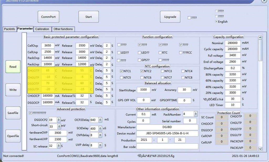Focus the CellOvp value field showing 3650
This screenshot has width=269, height=162.
click(48, 46)
